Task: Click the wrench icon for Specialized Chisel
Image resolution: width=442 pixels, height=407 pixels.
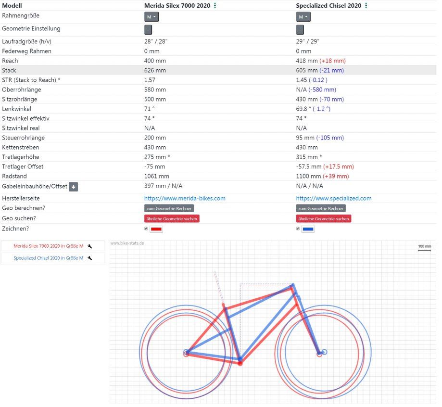Action: (89, 258)
